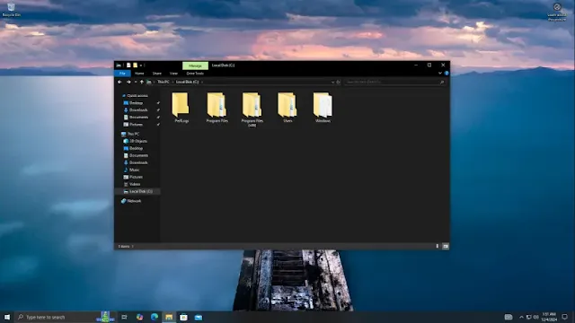Open the Program Files (x86) folder
Screen dimensions: 575x323
click(x=252, y=109)
